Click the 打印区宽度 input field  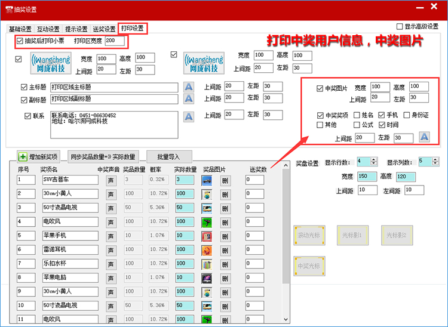point(114,41)
